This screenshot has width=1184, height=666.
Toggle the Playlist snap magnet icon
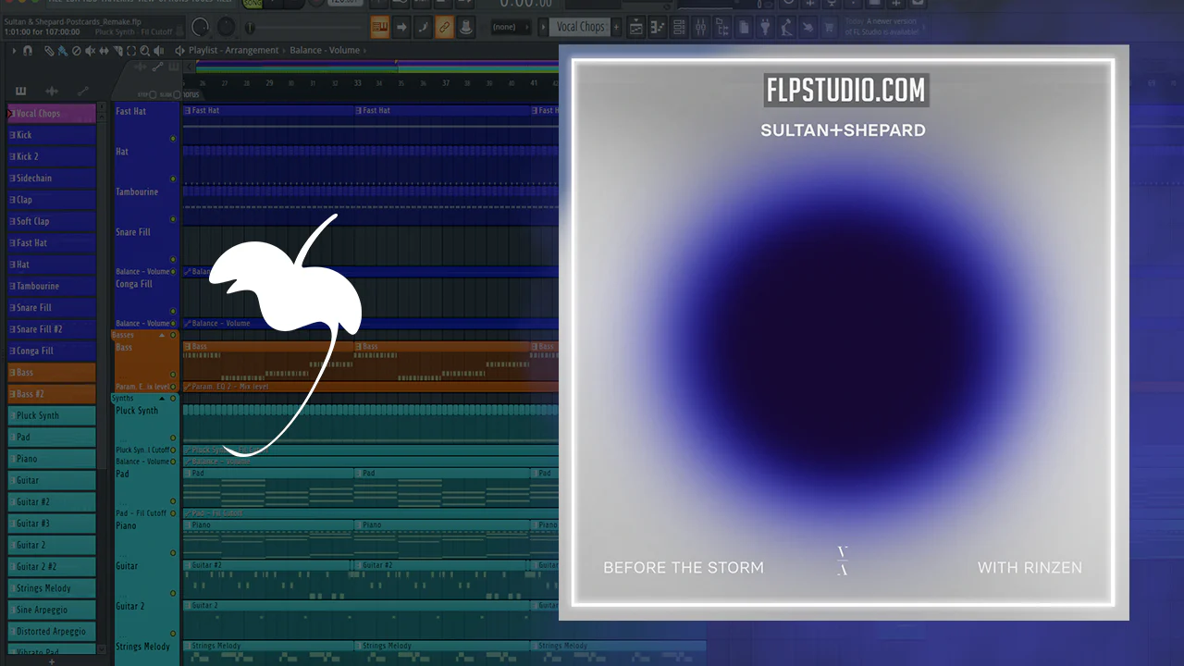[28, 51]
